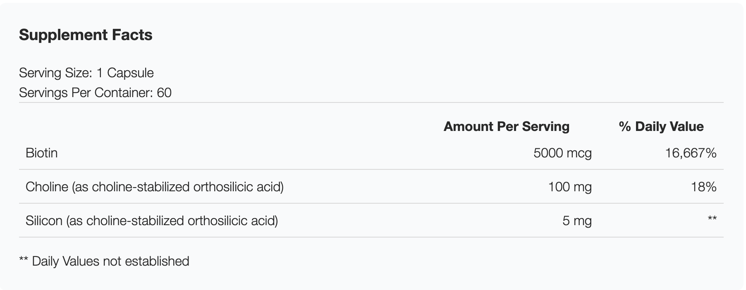Click the Daily Values not established footnote
Screen dimensions: 746x290
(110, 261)
